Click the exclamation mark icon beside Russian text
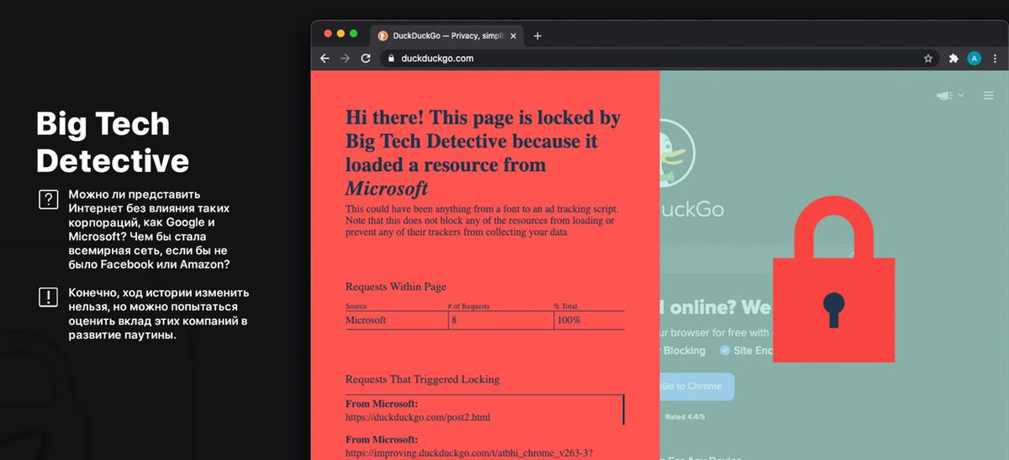 tap(48, 297)
